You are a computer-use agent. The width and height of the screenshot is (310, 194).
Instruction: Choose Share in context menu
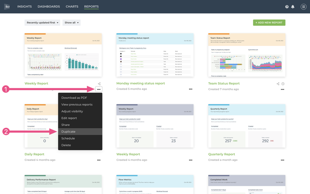click(x=80, y=125)
